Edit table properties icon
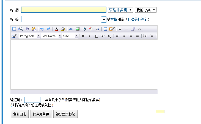This screenshot has height=124, width=201. coord(112,29)
